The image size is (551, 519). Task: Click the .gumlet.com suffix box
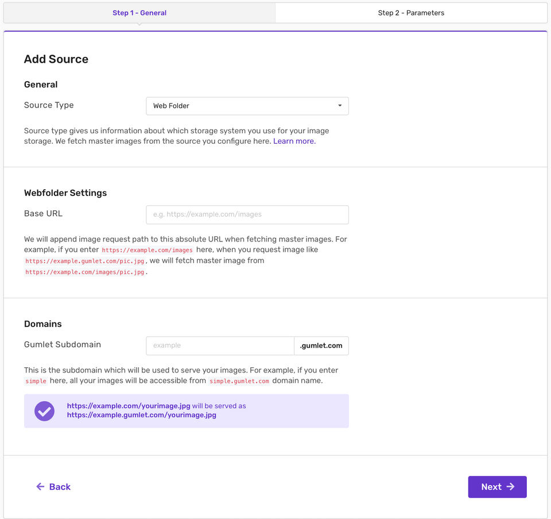click(321, 345)
